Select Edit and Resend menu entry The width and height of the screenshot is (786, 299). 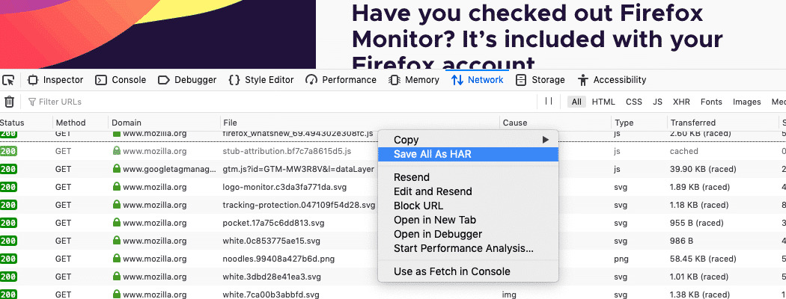433,191
